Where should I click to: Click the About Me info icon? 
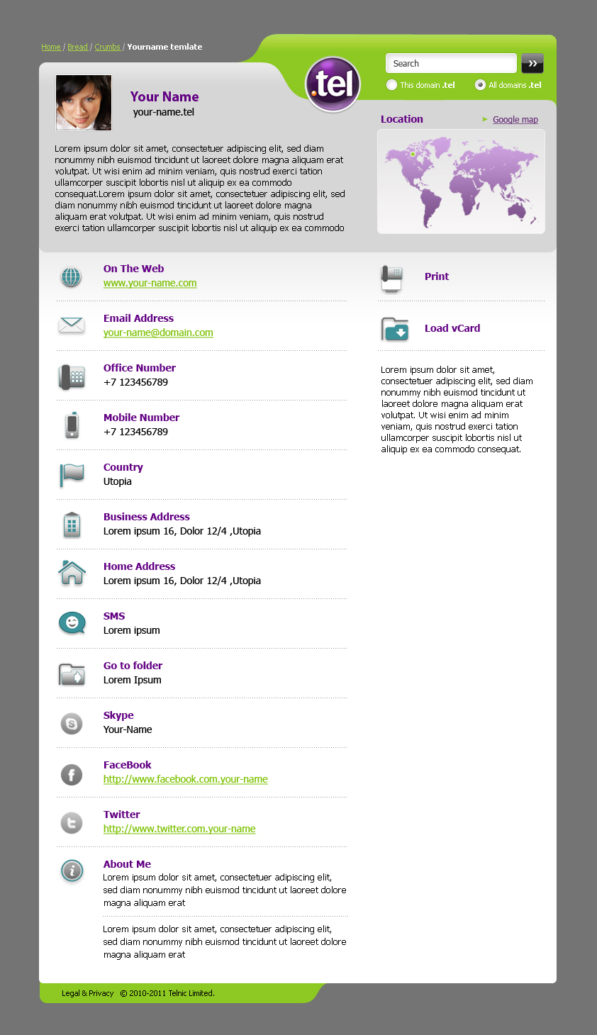click(72, 871)
